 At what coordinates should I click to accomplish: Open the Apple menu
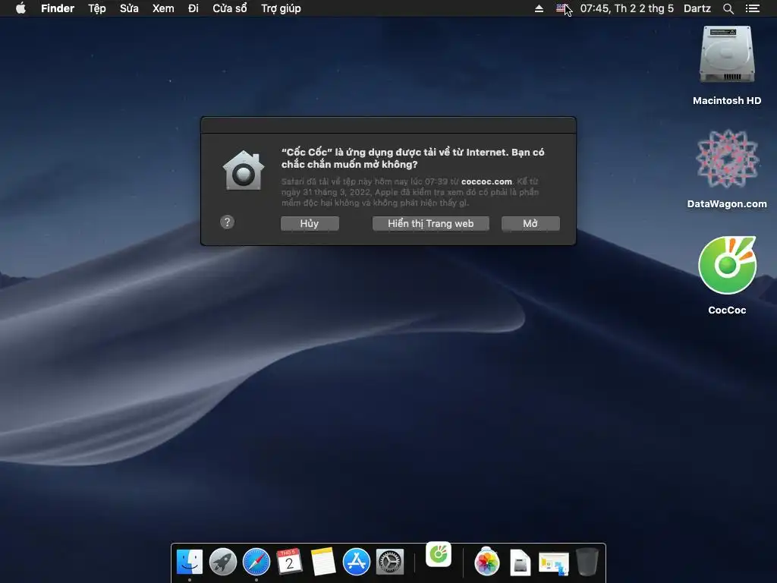pyautogui.click(x=20, y=8)
